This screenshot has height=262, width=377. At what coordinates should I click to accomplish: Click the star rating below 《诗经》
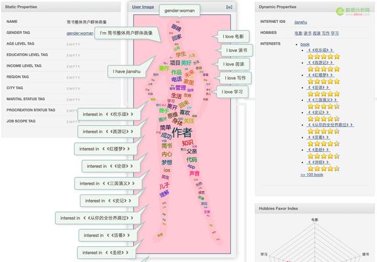(x=323, y=168)
